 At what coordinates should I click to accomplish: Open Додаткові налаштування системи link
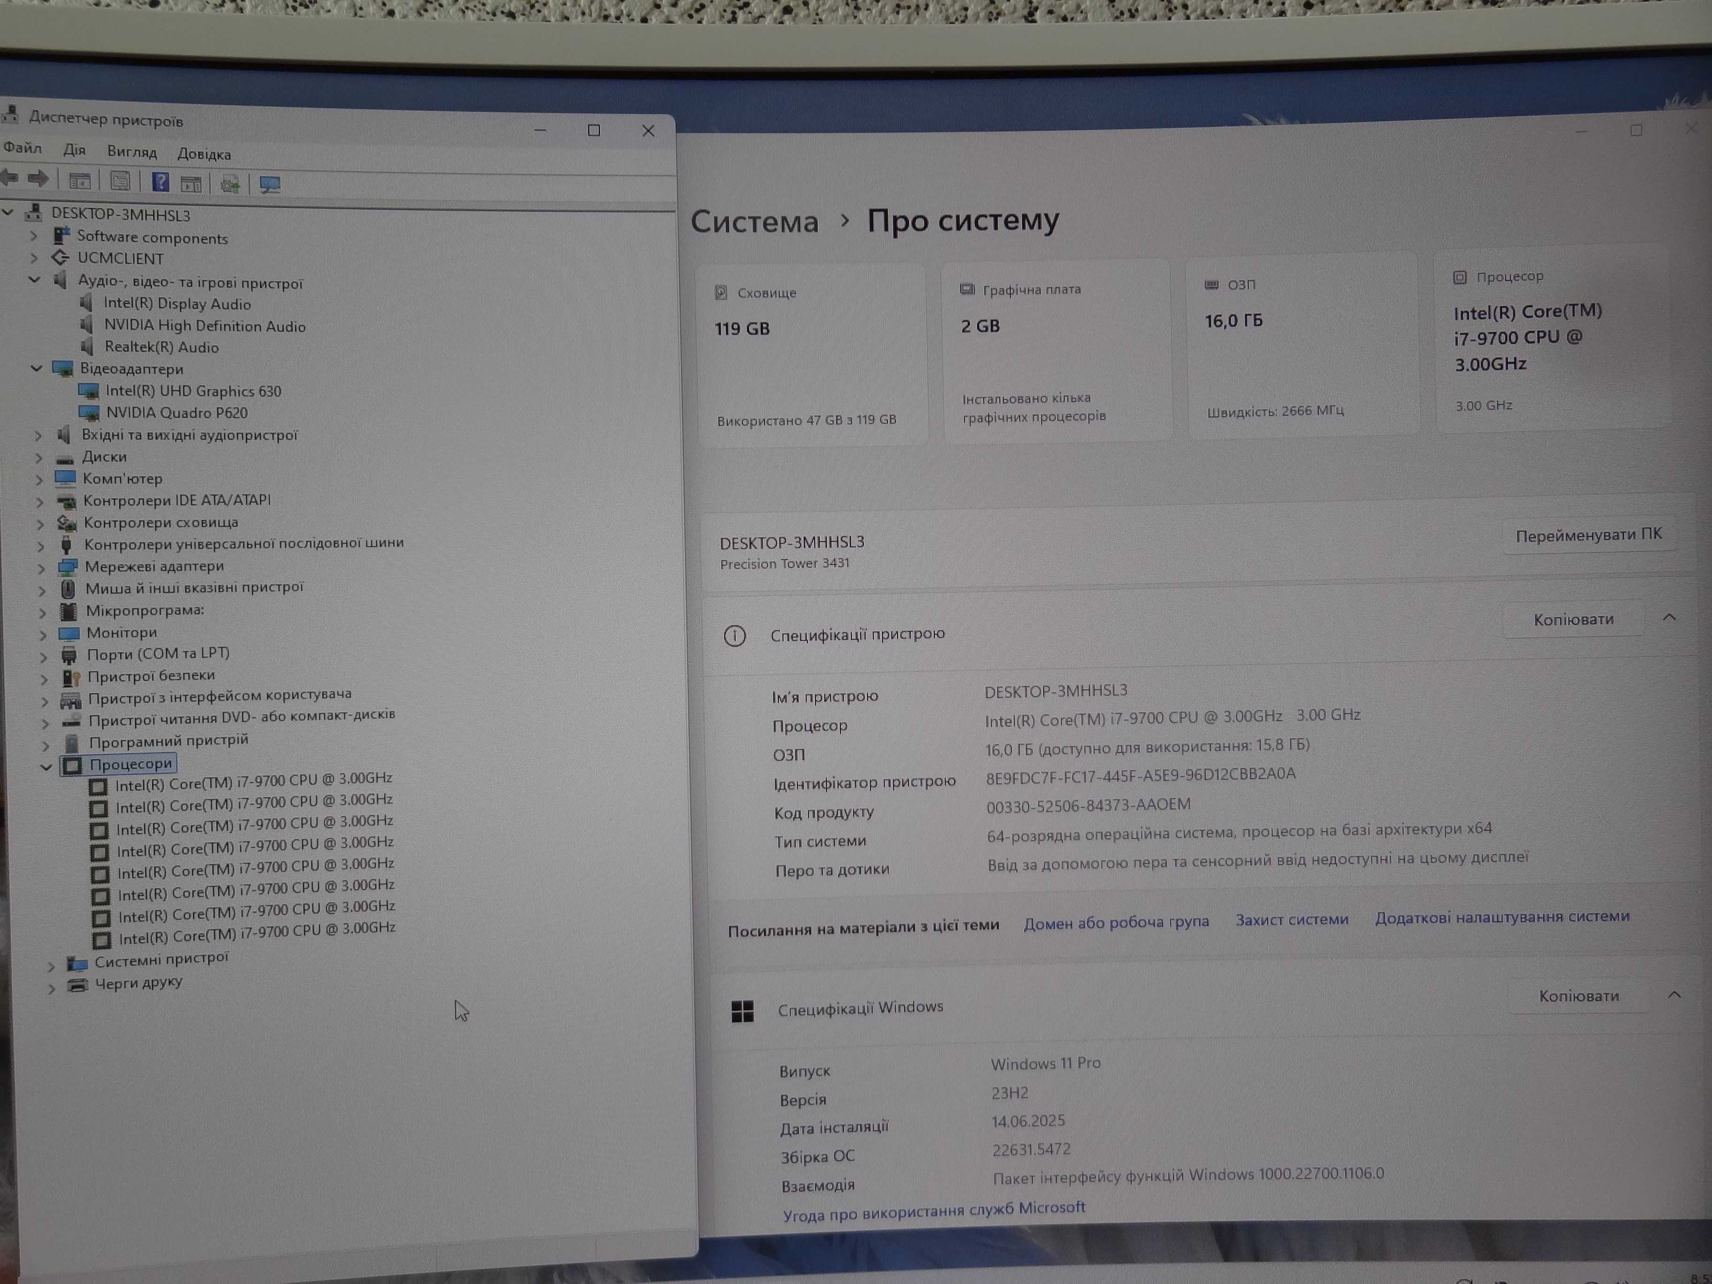(x=1502, y=917)
